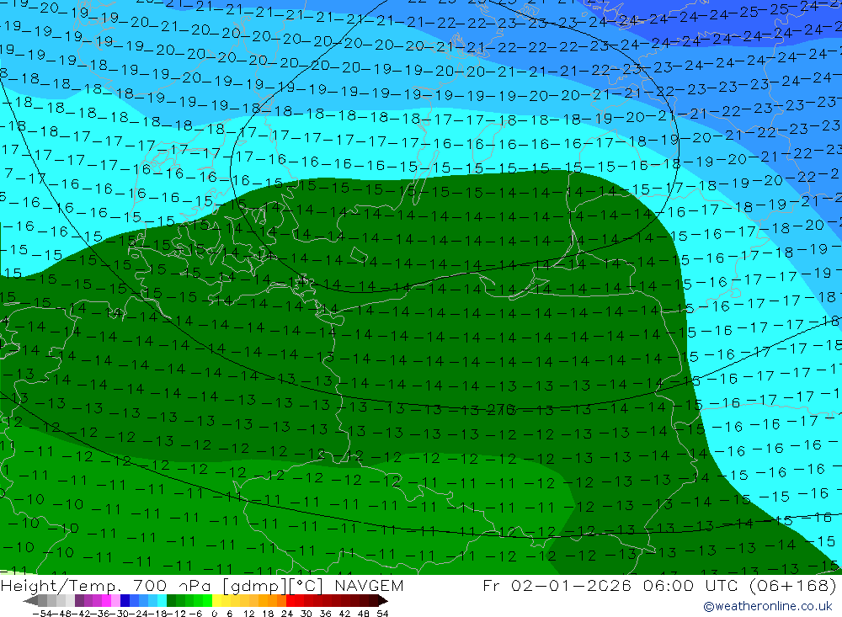This screenshot has height=617, width=842.
Task: Click the -54 legend value
Action: pos(42,614)
